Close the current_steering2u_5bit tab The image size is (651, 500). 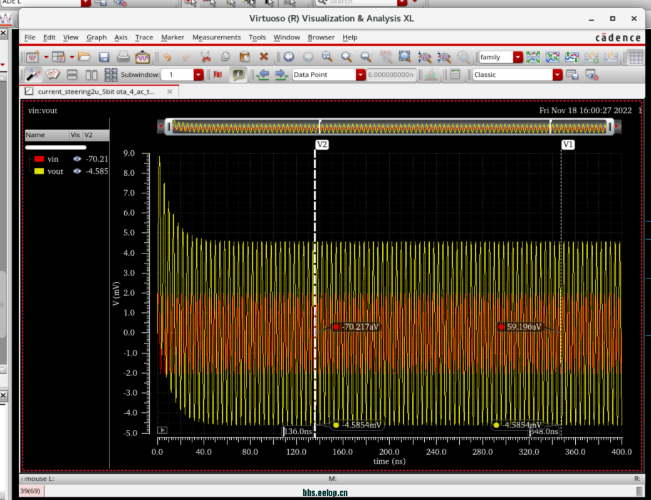tap(169, 91)
